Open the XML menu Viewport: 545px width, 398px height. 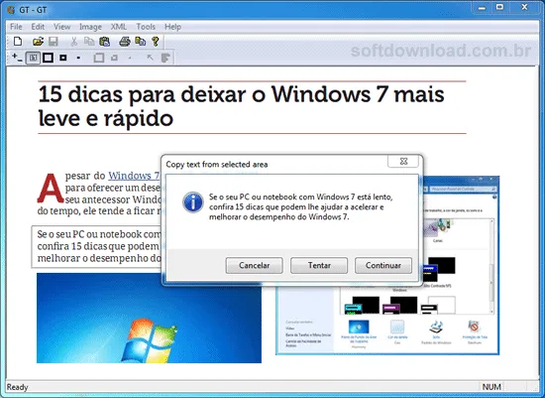119,27
